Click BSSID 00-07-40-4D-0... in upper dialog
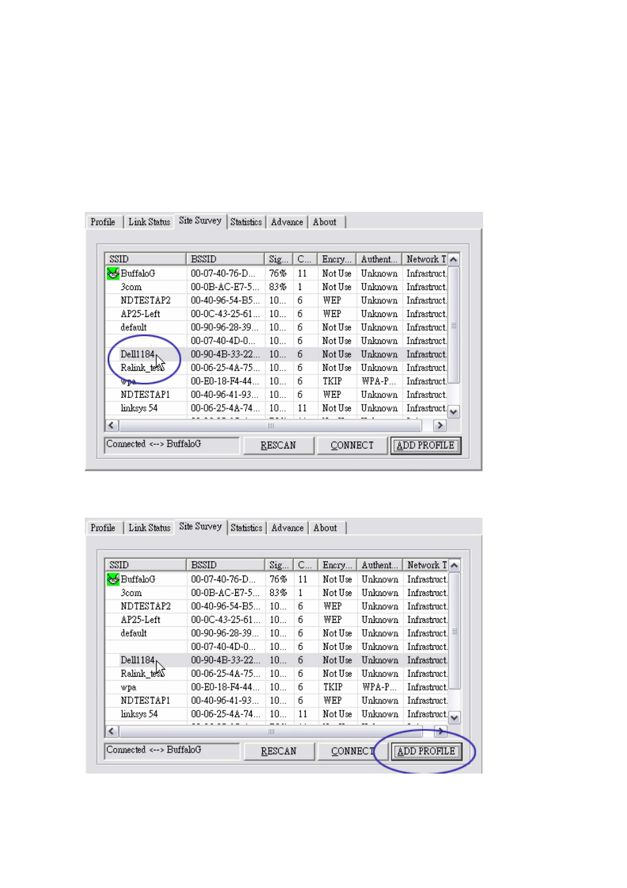The height and width of the screenshot is (888, 627). 223,341
